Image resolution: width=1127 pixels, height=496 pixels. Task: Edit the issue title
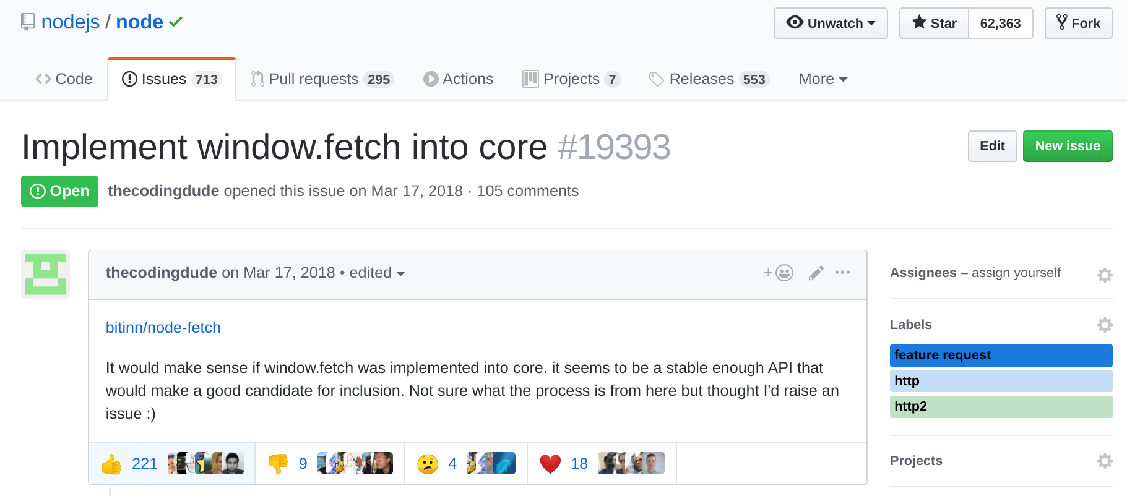tap(992, 146)
